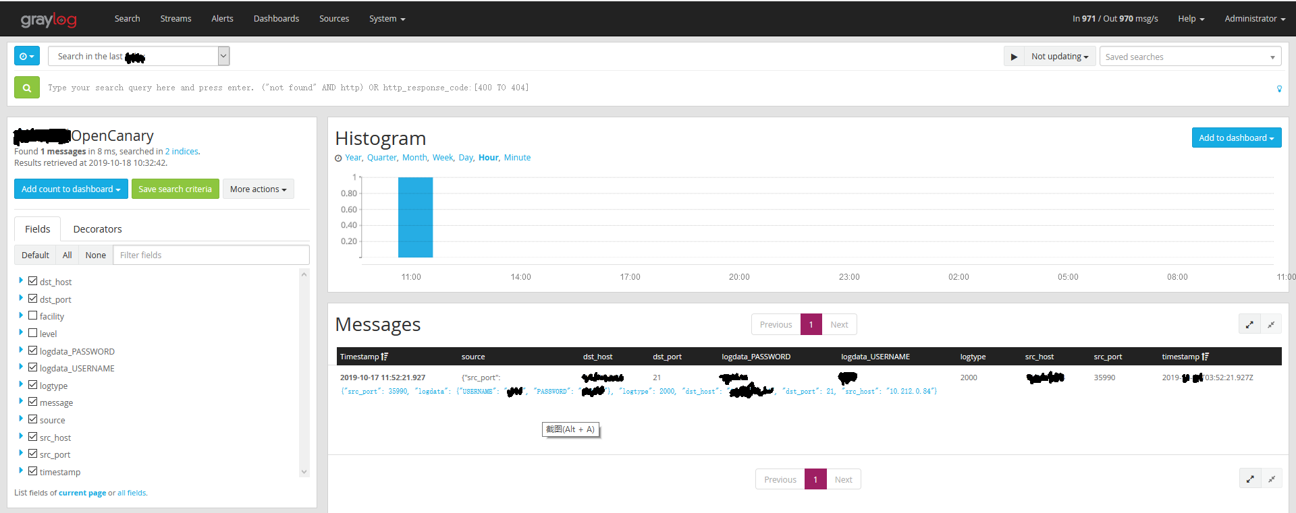Click the field list scrollbar down arrow
1296x513 pixels.
coord(304,472)
